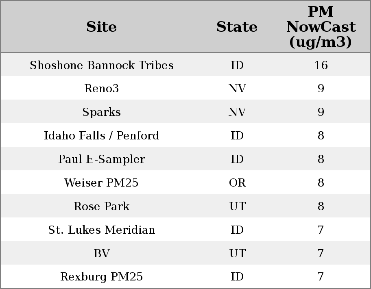Click Rose Park's UT state cell
This screenshot has width=371, height=289.
pos(237,206)
